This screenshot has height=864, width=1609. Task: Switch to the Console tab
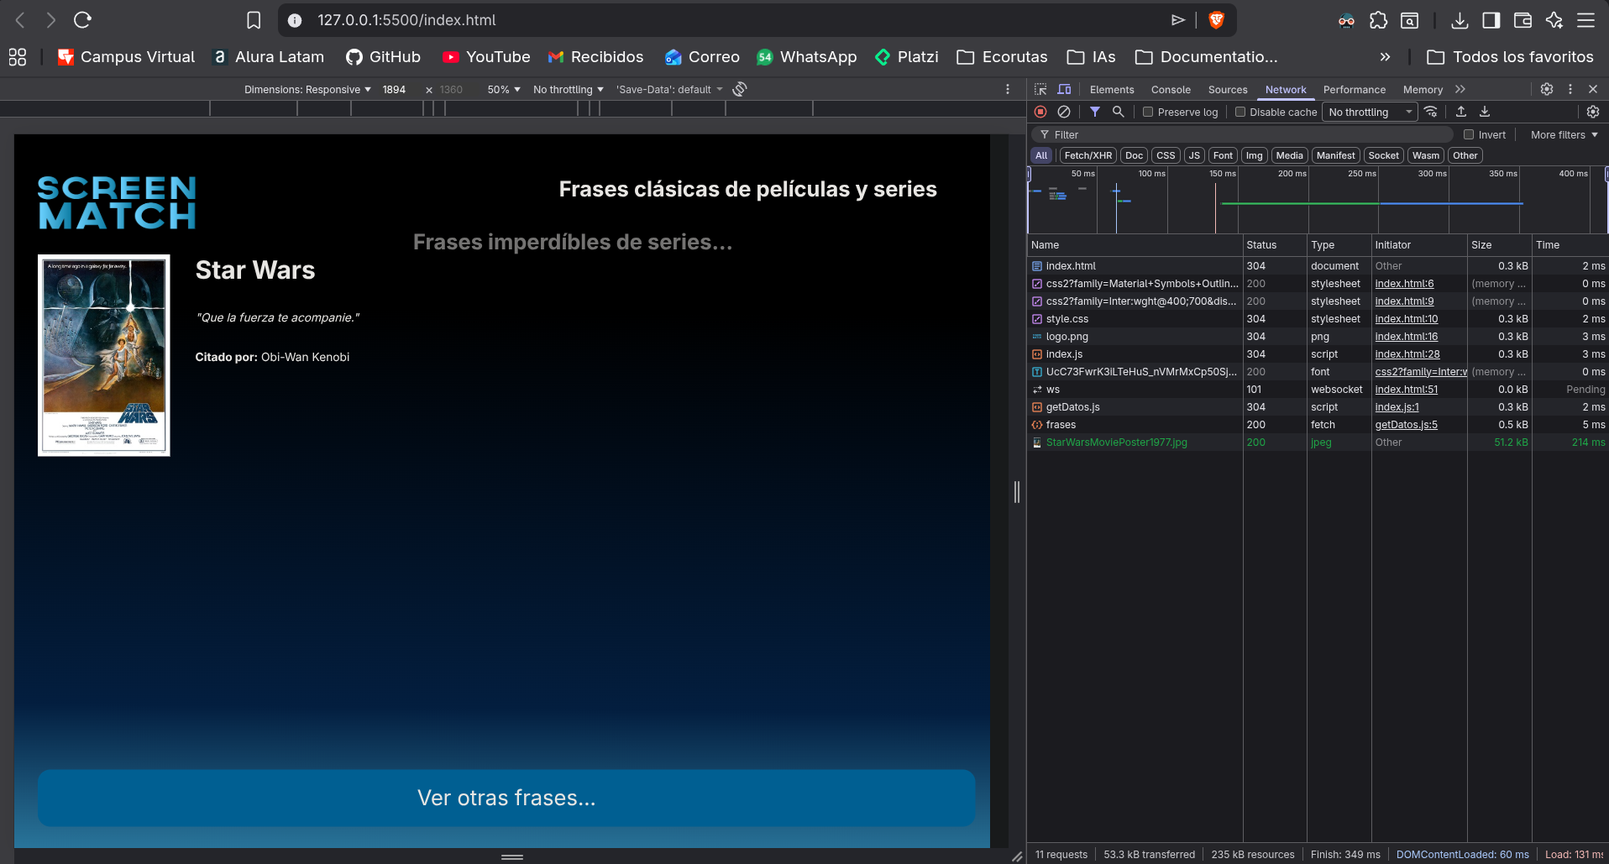coord(1171,89)
